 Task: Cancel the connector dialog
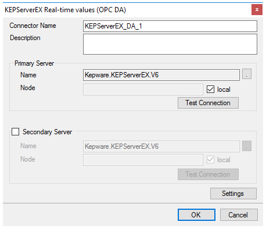239,214
